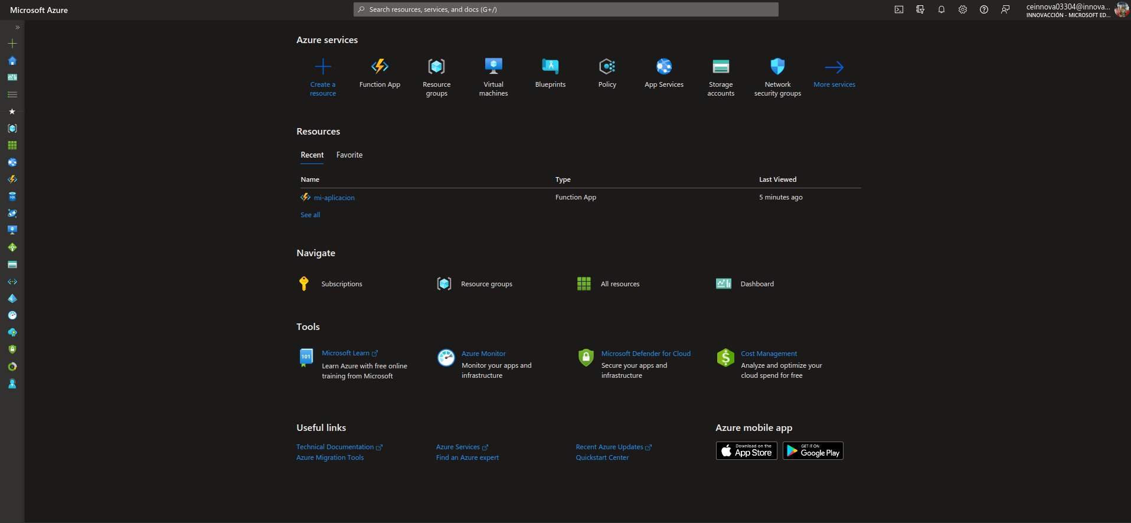Click the Name column header

310,179
